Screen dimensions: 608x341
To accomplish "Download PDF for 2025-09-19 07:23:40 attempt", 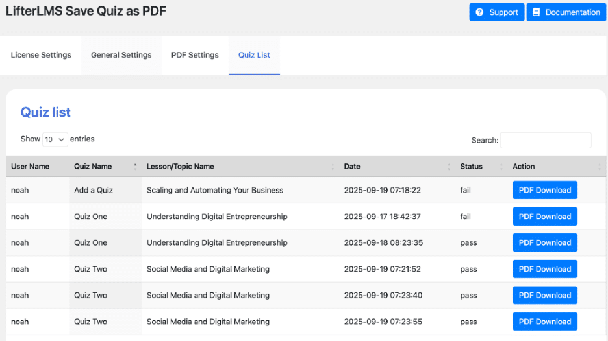I will click(x=545, y=296).
